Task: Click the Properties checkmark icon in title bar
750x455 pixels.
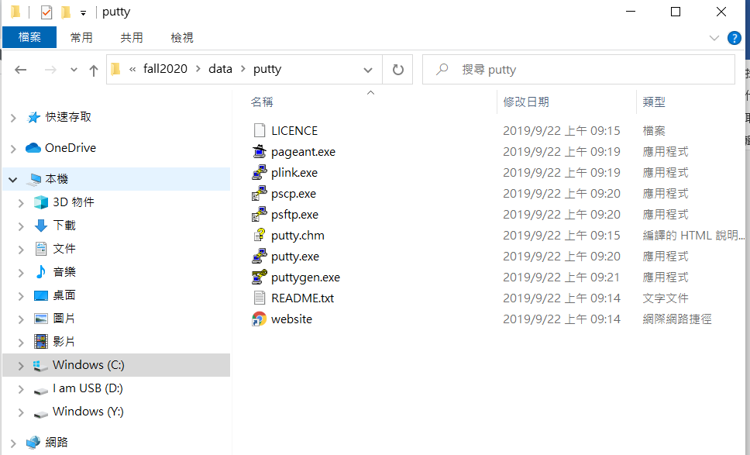Action: 46,12
